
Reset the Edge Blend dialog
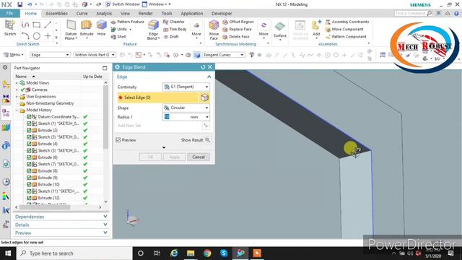(203, 67)
